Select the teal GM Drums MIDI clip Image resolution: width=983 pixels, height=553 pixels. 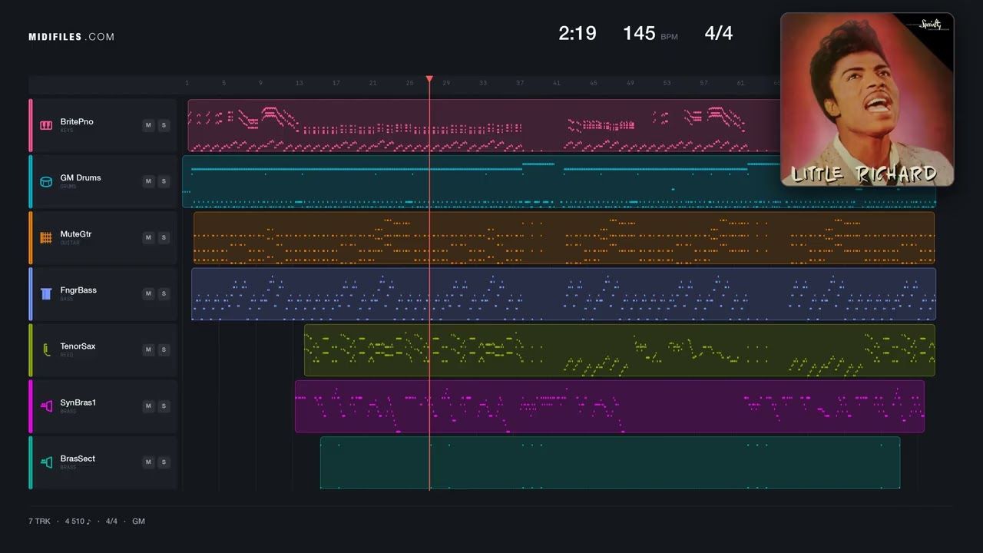[559, 181]
